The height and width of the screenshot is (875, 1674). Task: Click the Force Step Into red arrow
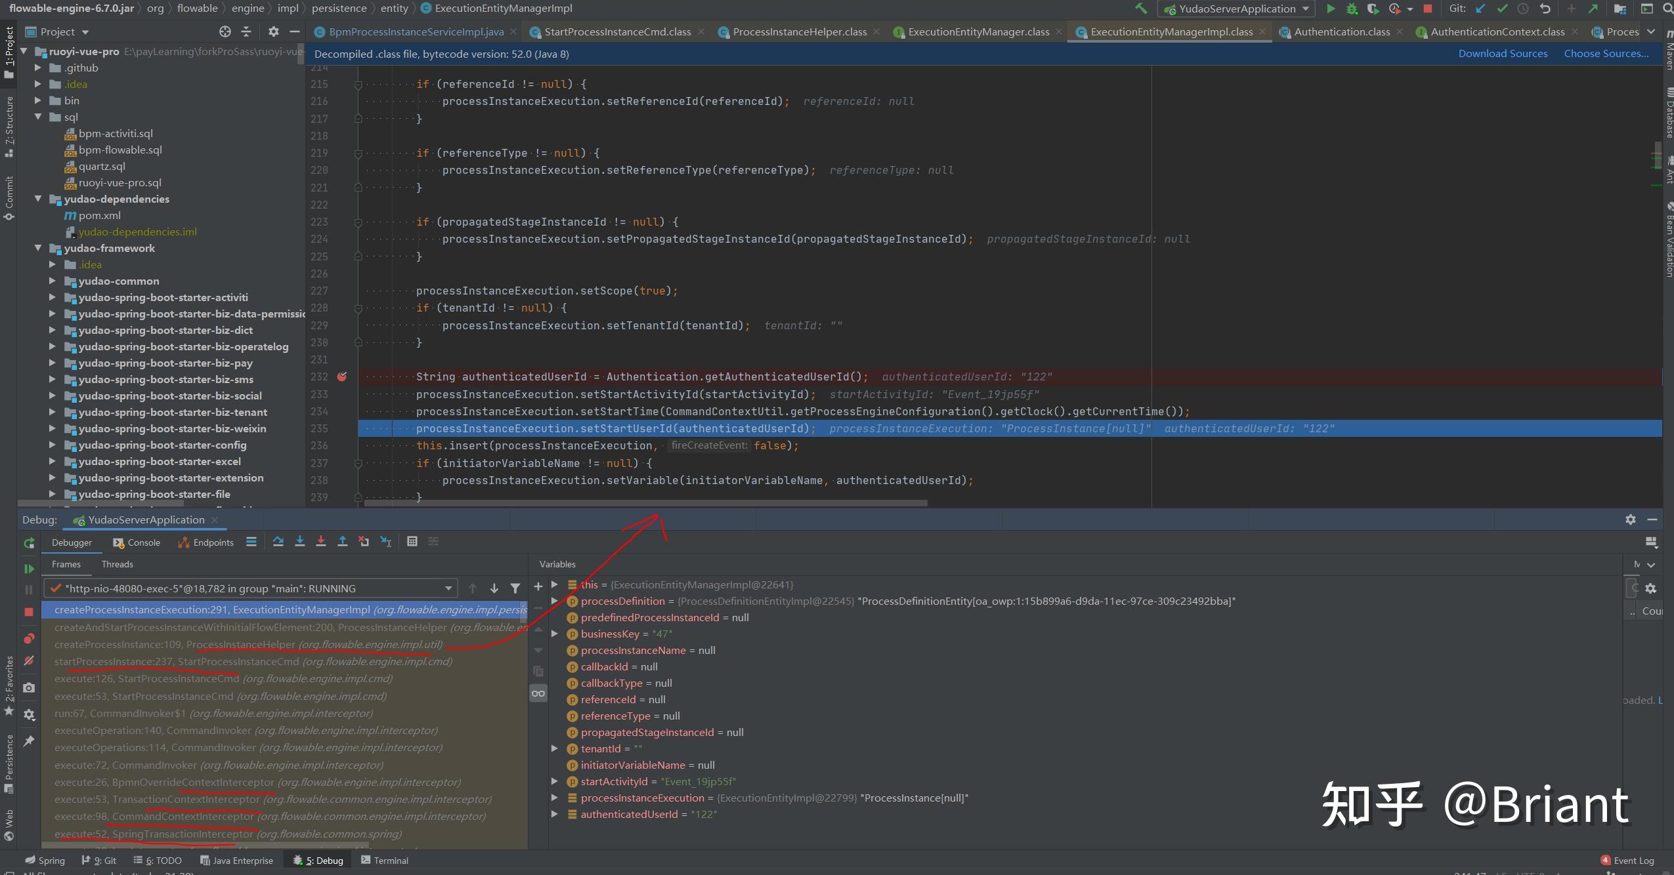pyautogui.click(x=321, y=542)
